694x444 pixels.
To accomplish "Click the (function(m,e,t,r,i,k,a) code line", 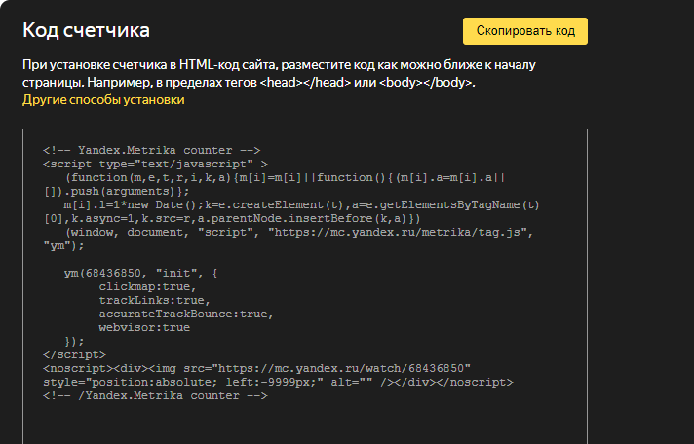I will (x=285, y=178).
